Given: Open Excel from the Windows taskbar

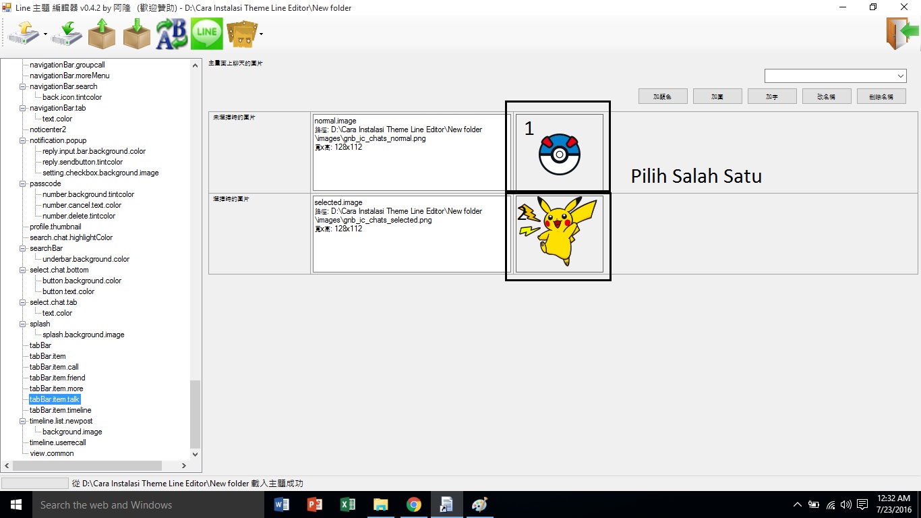Looking at the screenshot, I should pos(347,505).
